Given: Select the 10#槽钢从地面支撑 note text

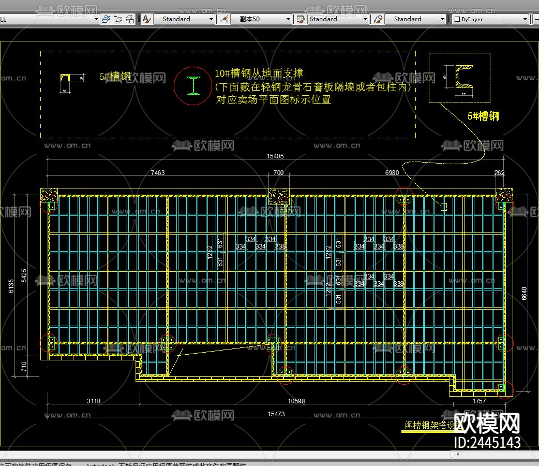Looking at the screenshot, I should tap(259, 74).
